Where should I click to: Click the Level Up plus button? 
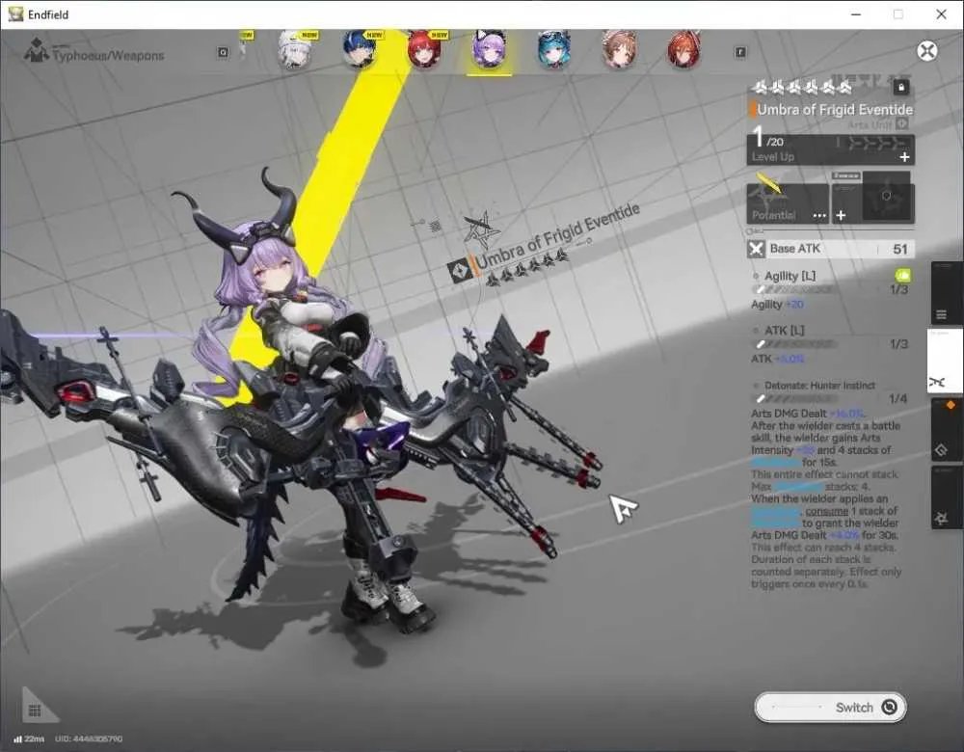click(904, 157)
